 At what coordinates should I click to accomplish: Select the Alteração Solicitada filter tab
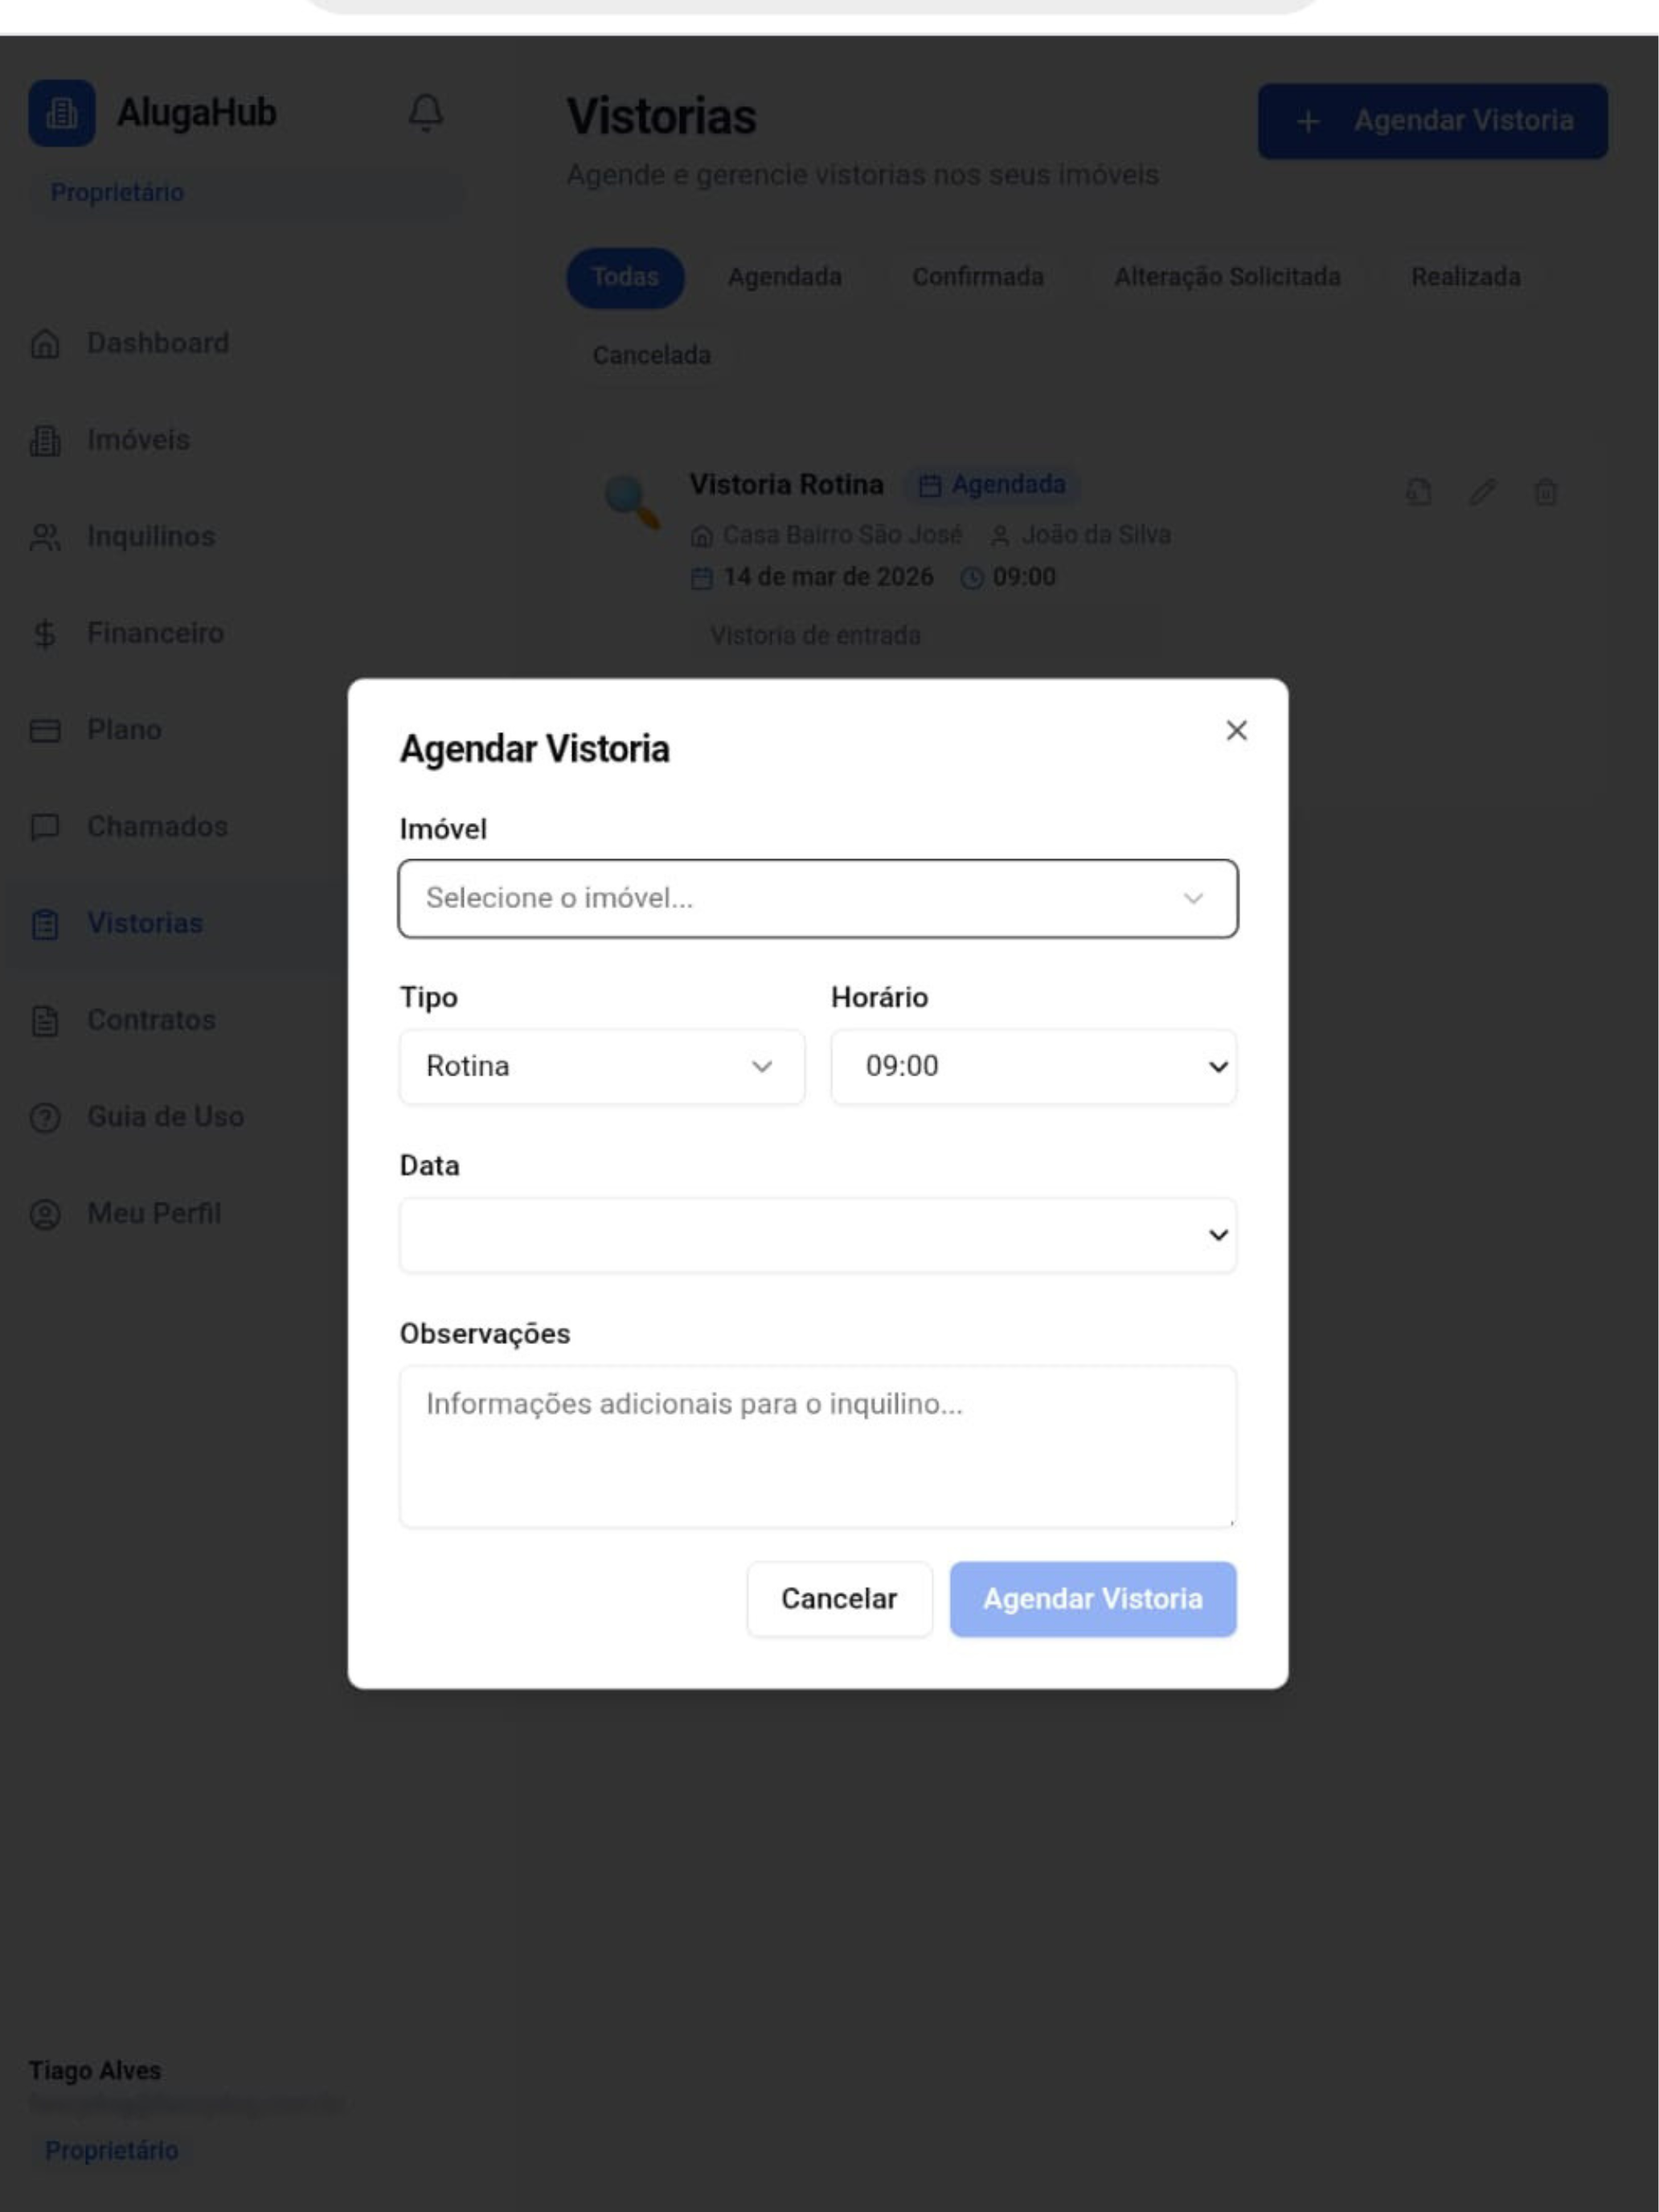(1227, 277)
